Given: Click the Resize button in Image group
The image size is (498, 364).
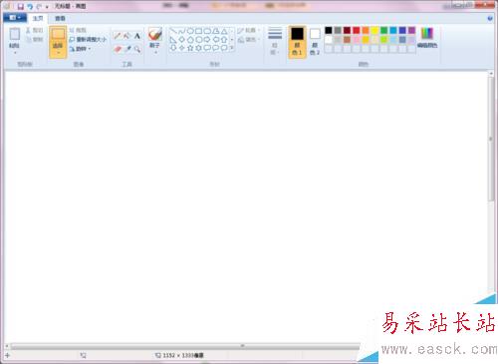Looking at the screenshot, I should pos(88,40).
